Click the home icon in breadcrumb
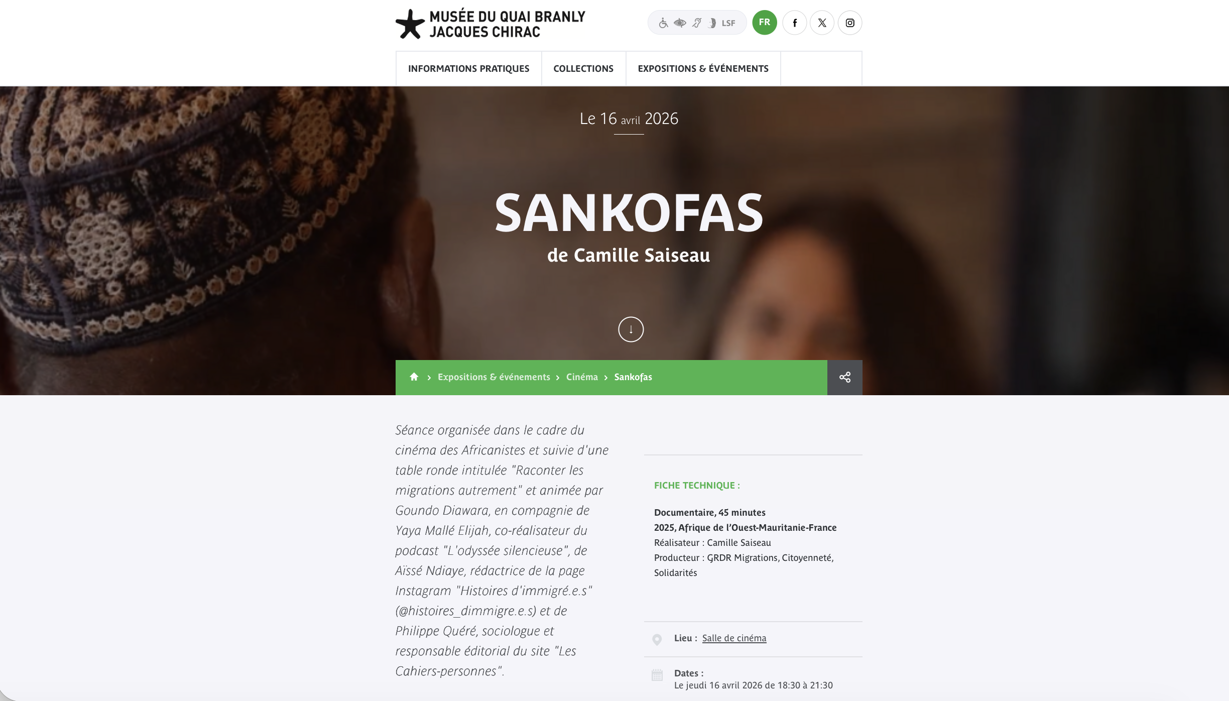Image resolution: width=1229 pixels, height=701 pixels. (x=414, y=377)
